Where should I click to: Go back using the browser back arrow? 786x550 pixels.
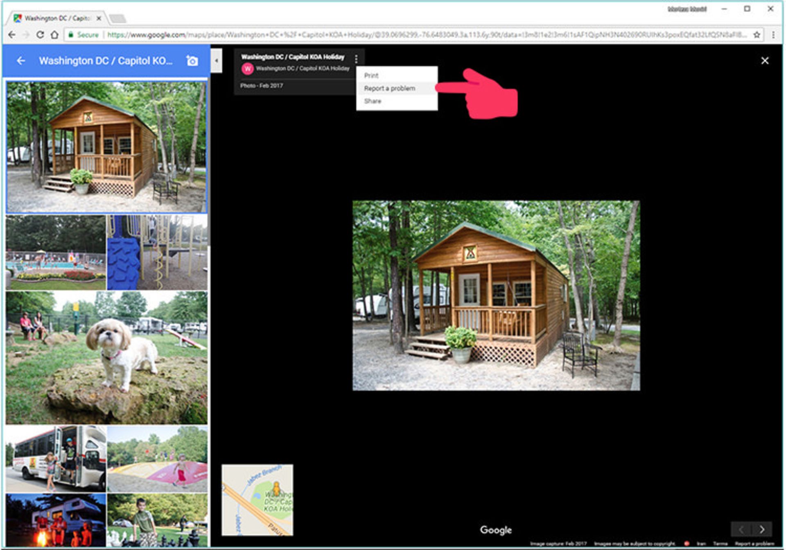point(12,35)
